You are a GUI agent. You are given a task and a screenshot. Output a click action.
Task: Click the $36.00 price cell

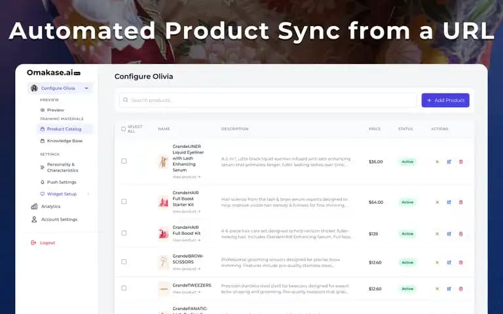click(x=376, y=162)
